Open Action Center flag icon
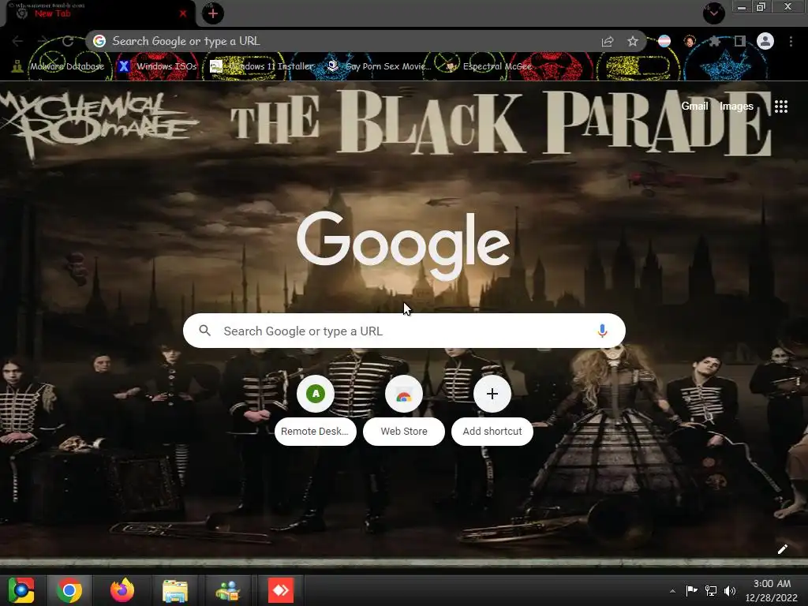808x606 pixels. tap(691, 590)
